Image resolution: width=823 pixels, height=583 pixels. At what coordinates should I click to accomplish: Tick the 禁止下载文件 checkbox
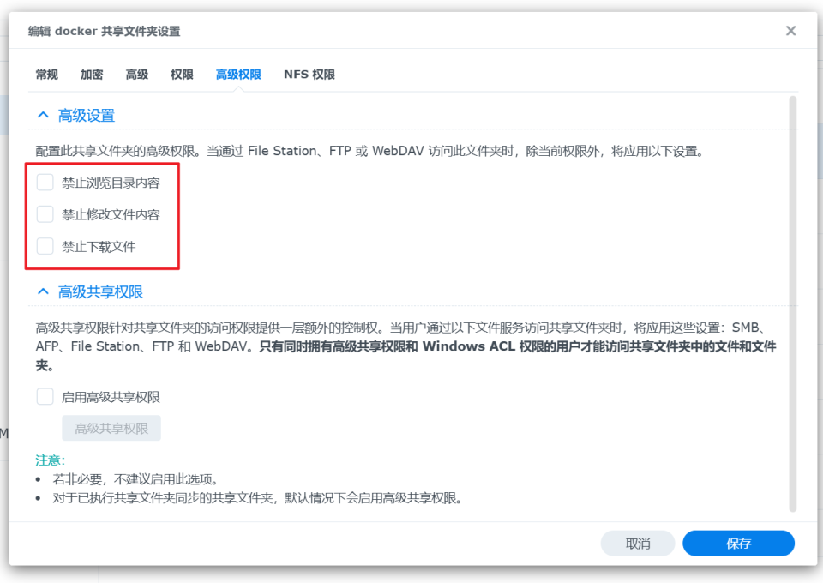[x=45, y=247]
